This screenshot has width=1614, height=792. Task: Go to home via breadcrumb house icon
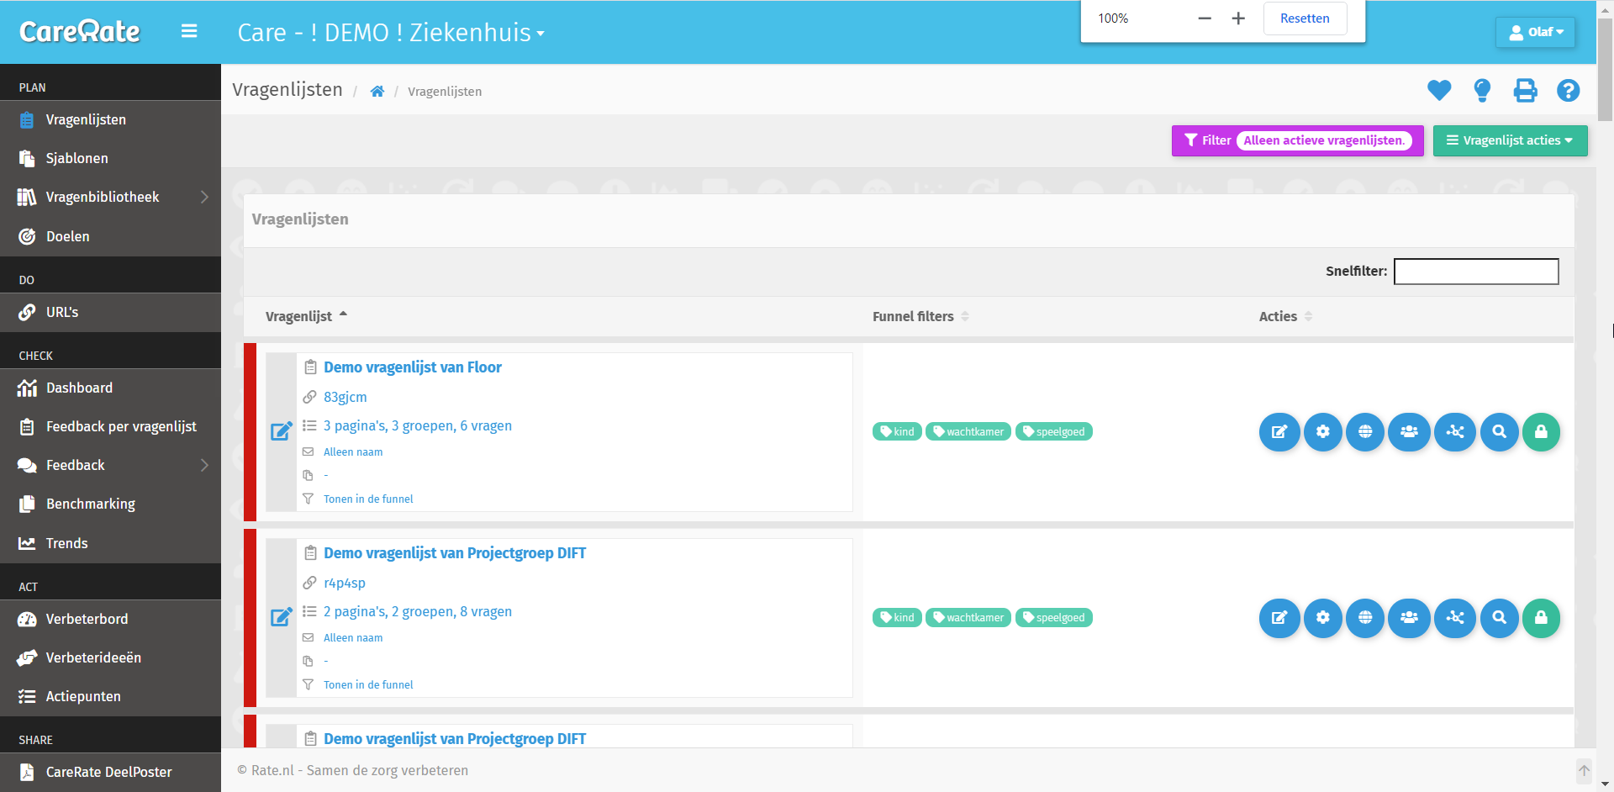[x=377, y=92]
